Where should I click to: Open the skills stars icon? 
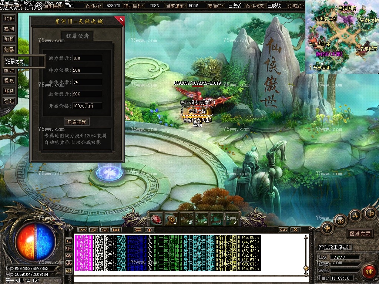(x=355, y=216)
